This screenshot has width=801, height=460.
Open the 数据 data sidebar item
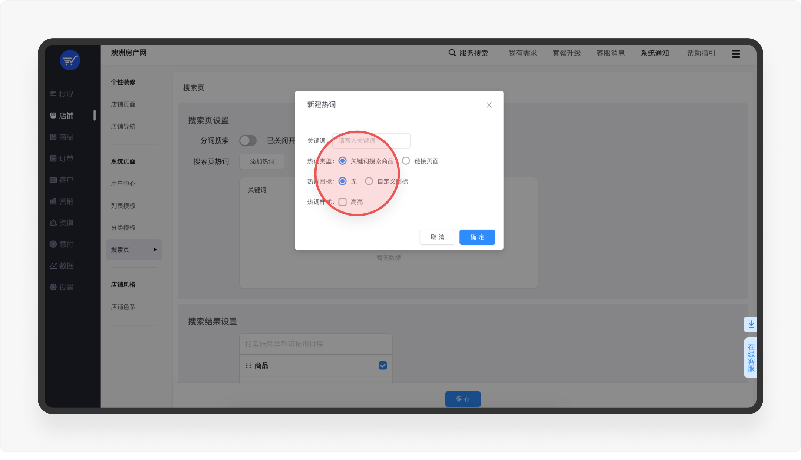click(62, 266)
